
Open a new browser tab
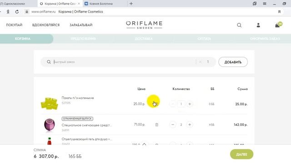tap(131, 4)
